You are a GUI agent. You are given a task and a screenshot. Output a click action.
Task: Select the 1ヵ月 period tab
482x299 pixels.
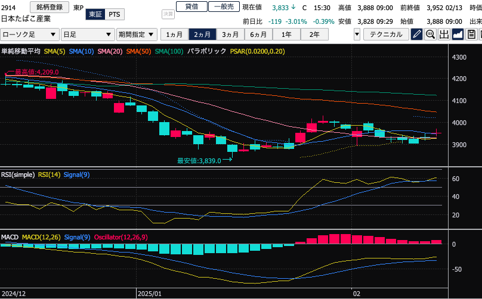174,34
